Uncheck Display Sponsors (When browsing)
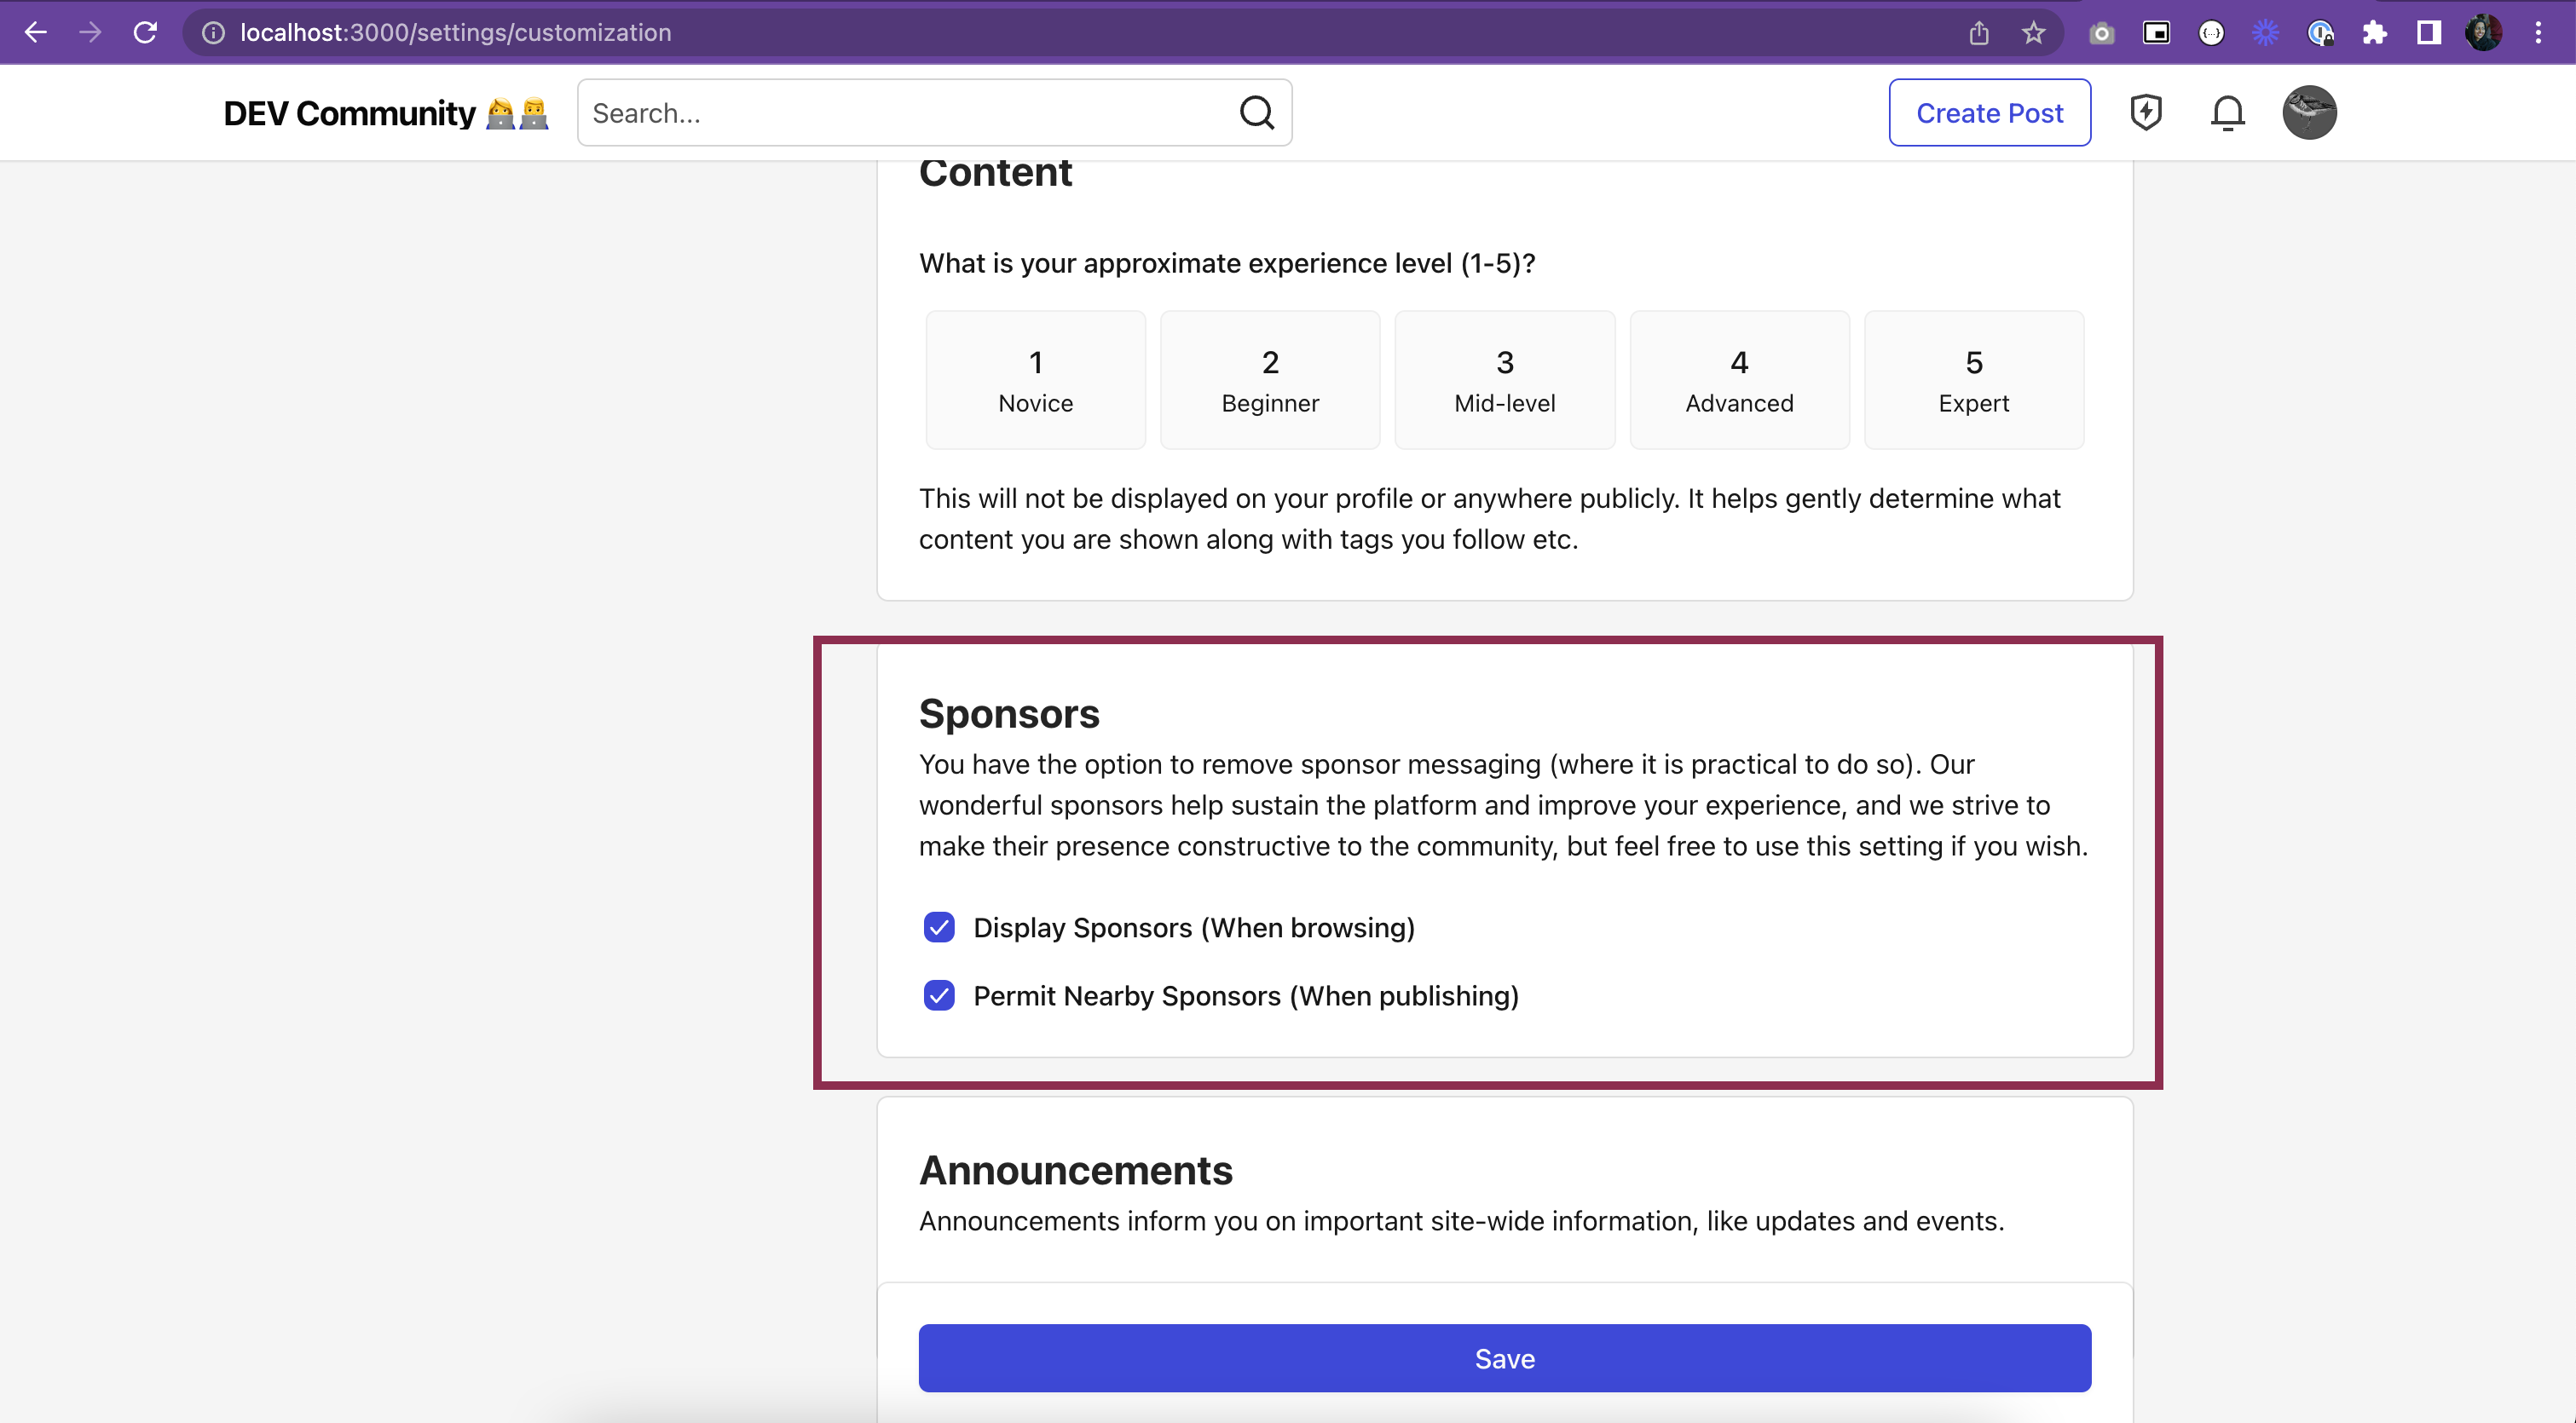 point(939,927)
